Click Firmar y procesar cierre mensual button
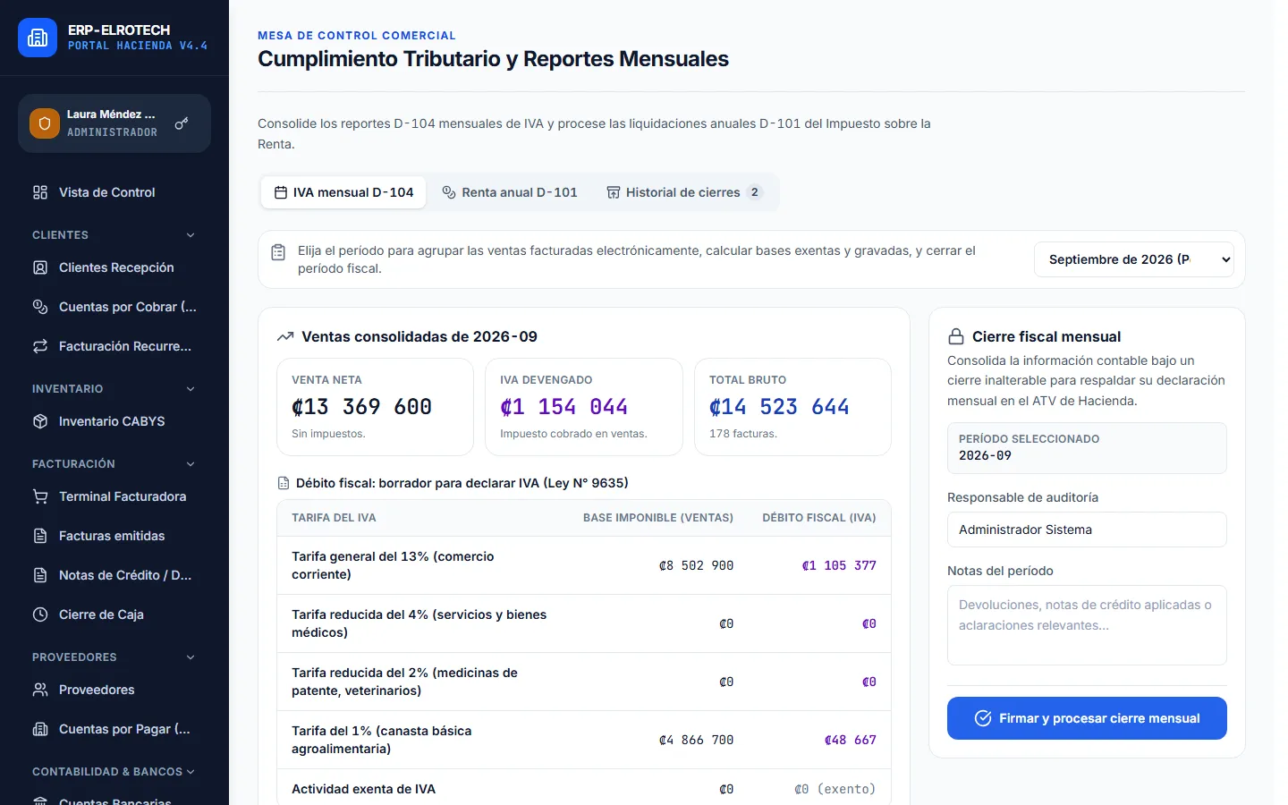The width and height of the screenshot is (1288, 805). tap(1087, 718)
